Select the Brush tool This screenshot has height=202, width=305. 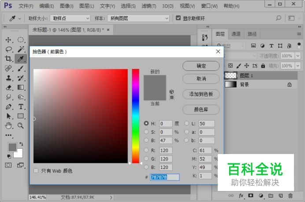21,68
